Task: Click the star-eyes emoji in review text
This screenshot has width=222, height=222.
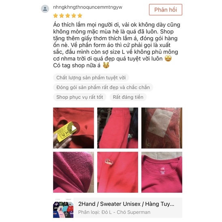Action: pyautogui.click(x=168, y=58)
